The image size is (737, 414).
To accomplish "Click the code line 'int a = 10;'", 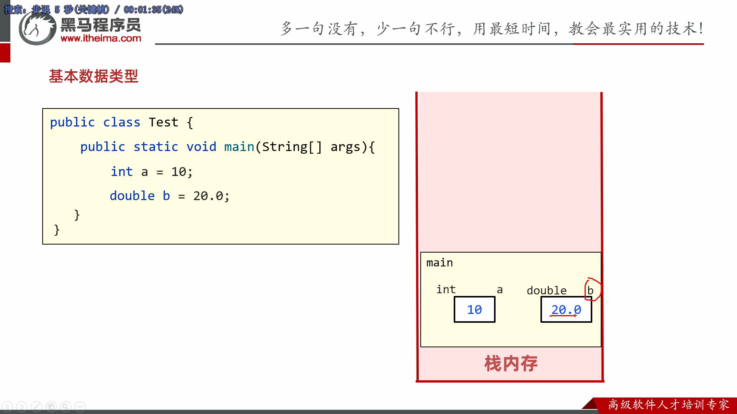I will click(152, 172).
